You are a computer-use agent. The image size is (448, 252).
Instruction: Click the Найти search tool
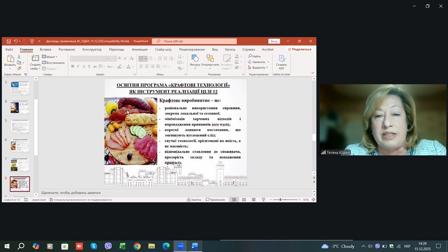coord(254,56)
